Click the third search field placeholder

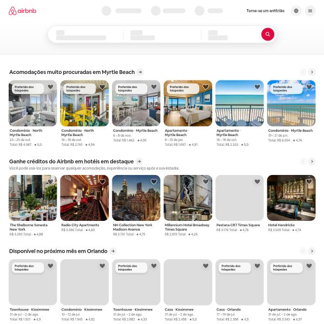click(218, 35)
